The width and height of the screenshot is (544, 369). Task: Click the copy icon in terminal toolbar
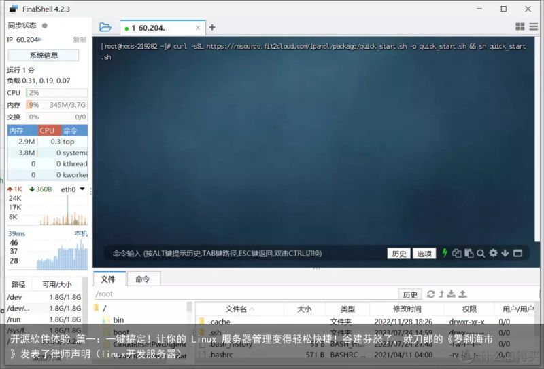[456, 254]
